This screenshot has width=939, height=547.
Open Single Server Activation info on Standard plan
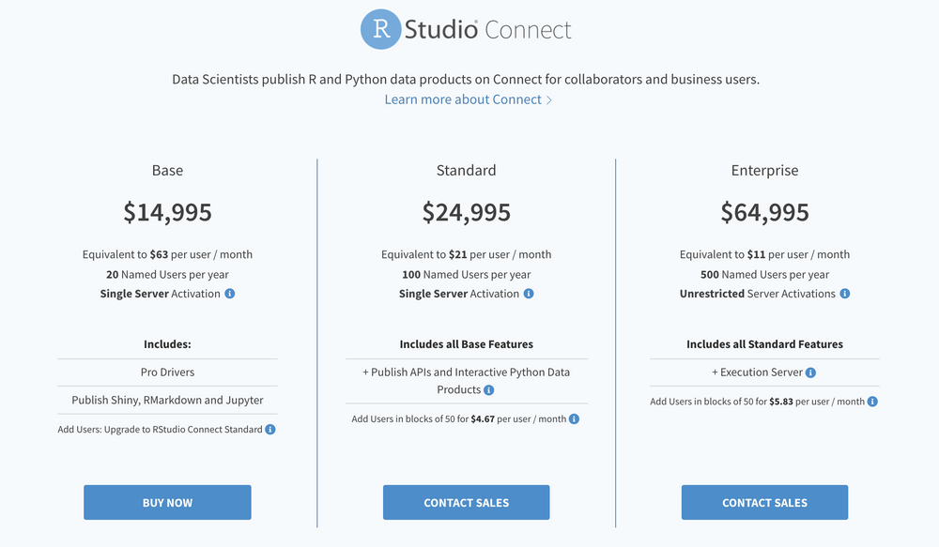528,293
